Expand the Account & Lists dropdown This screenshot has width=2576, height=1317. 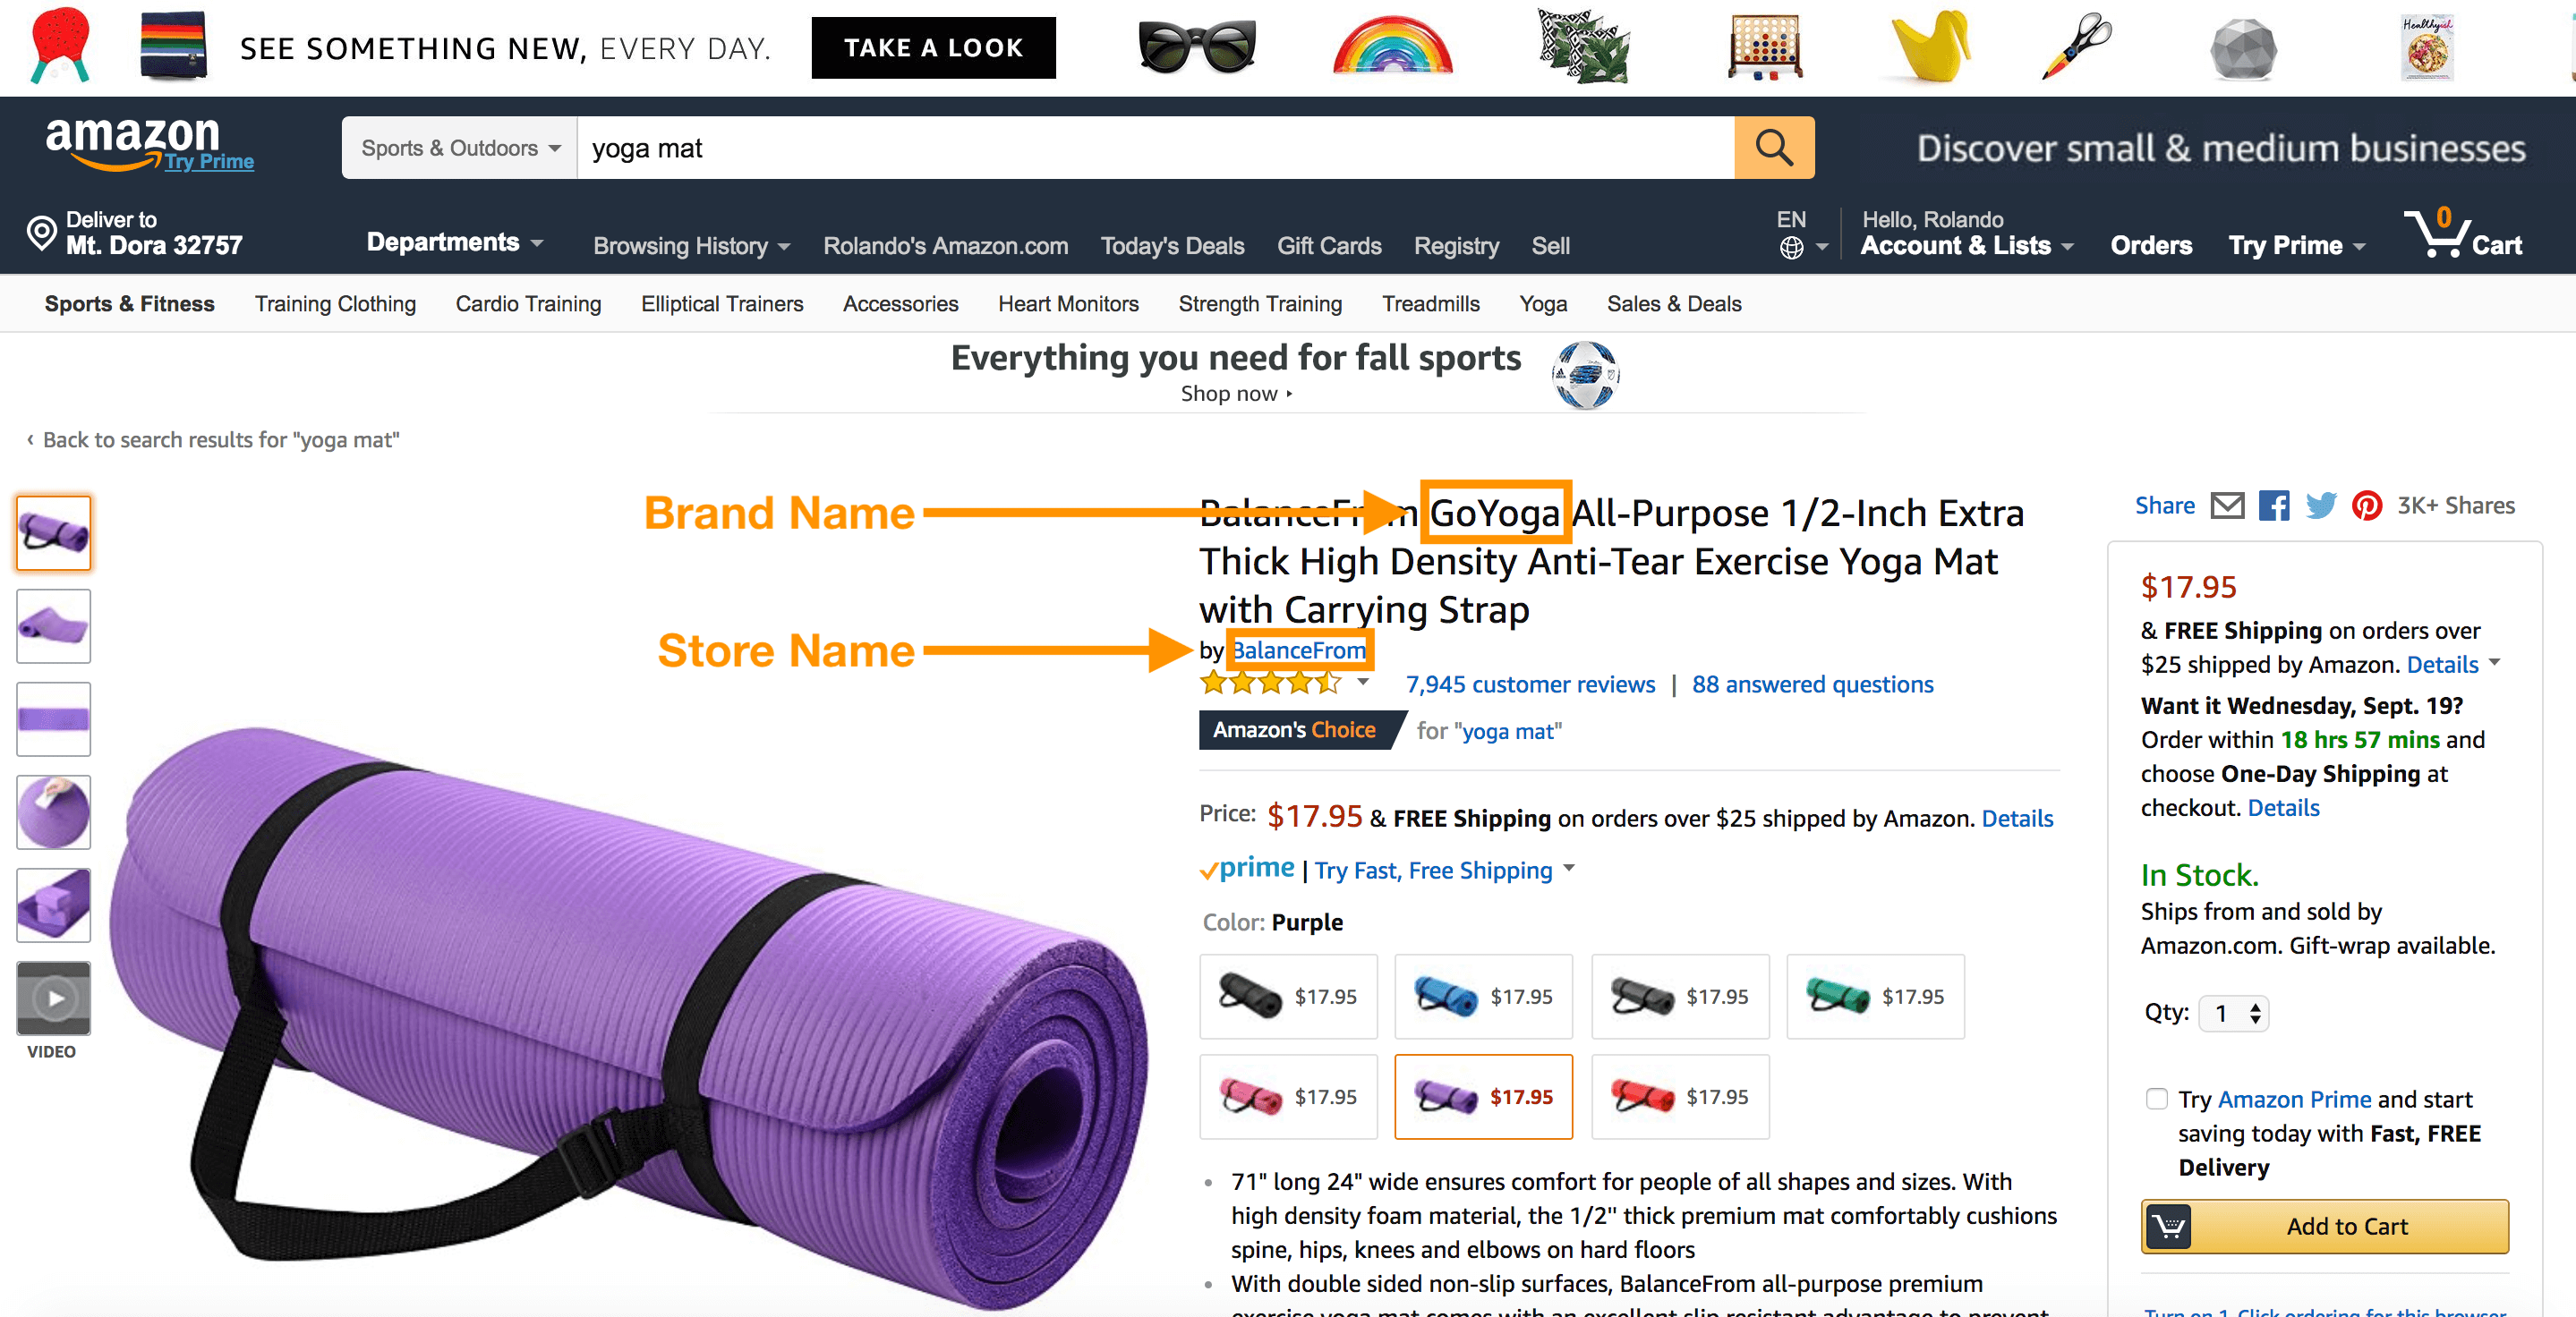click(1966, 245)
